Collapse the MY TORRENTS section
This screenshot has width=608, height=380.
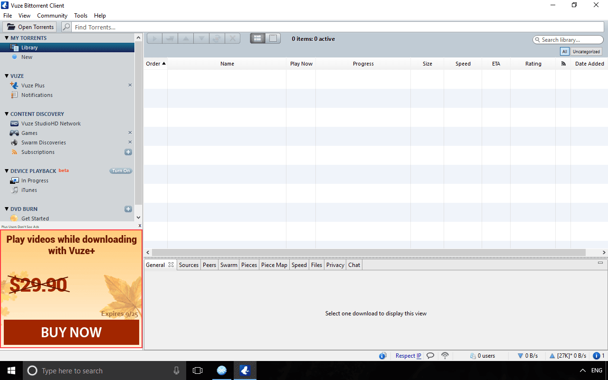(7, 38)
